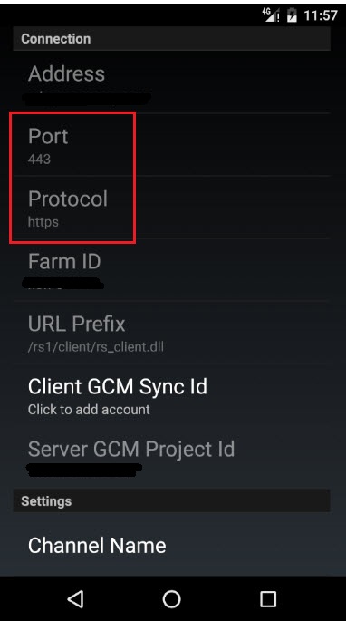Tap the recent apps square icon
Viewport: 346px width, 621px height.
pyautogui.click(x=268, y=599)
